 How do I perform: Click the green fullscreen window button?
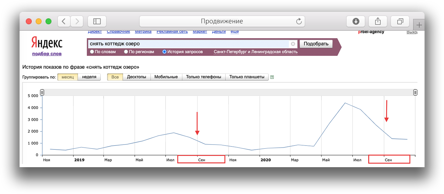(49, 21)
